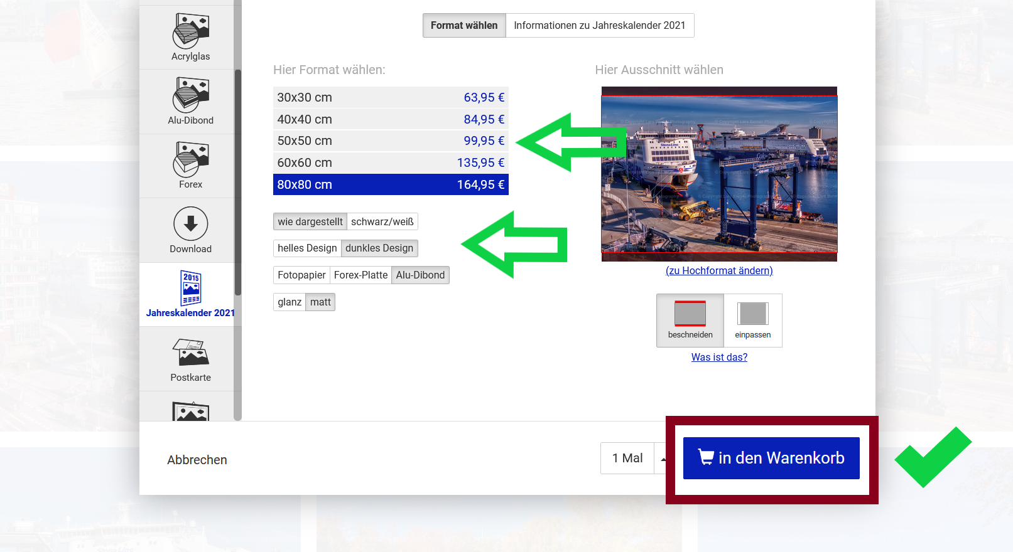Toggle the schwarz/weiß color option
This screenshot has height=552, width=1013.
coord(382,221)
